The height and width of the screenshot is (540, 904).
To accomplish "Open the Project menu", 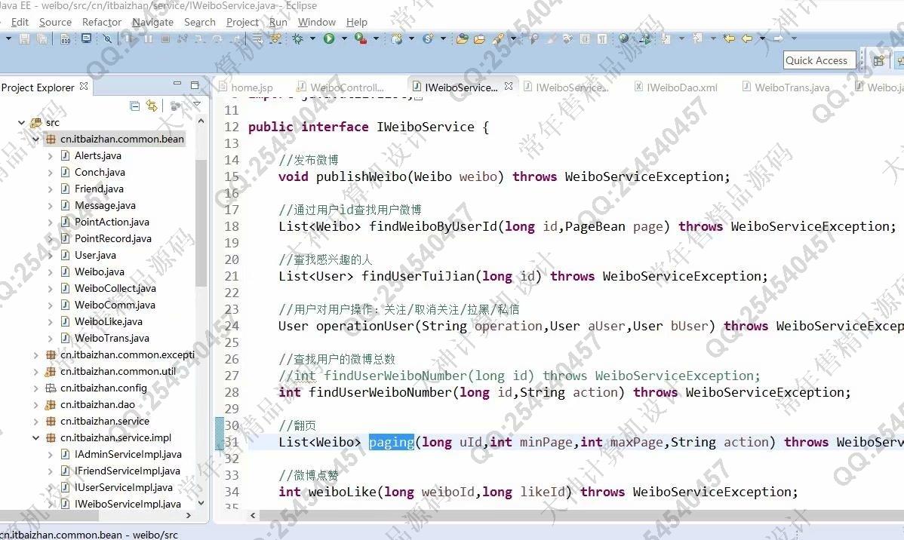I will [242, 22].
